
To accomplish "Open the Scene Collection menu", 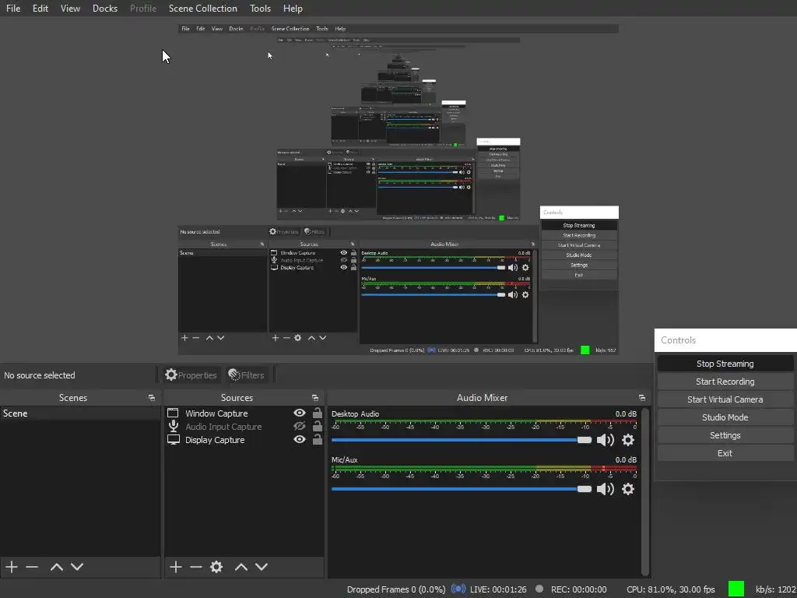I will [x=203, y=8].
